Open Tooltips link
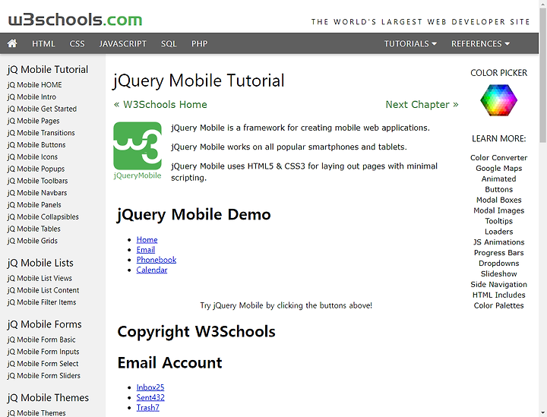 click(498, 221)
